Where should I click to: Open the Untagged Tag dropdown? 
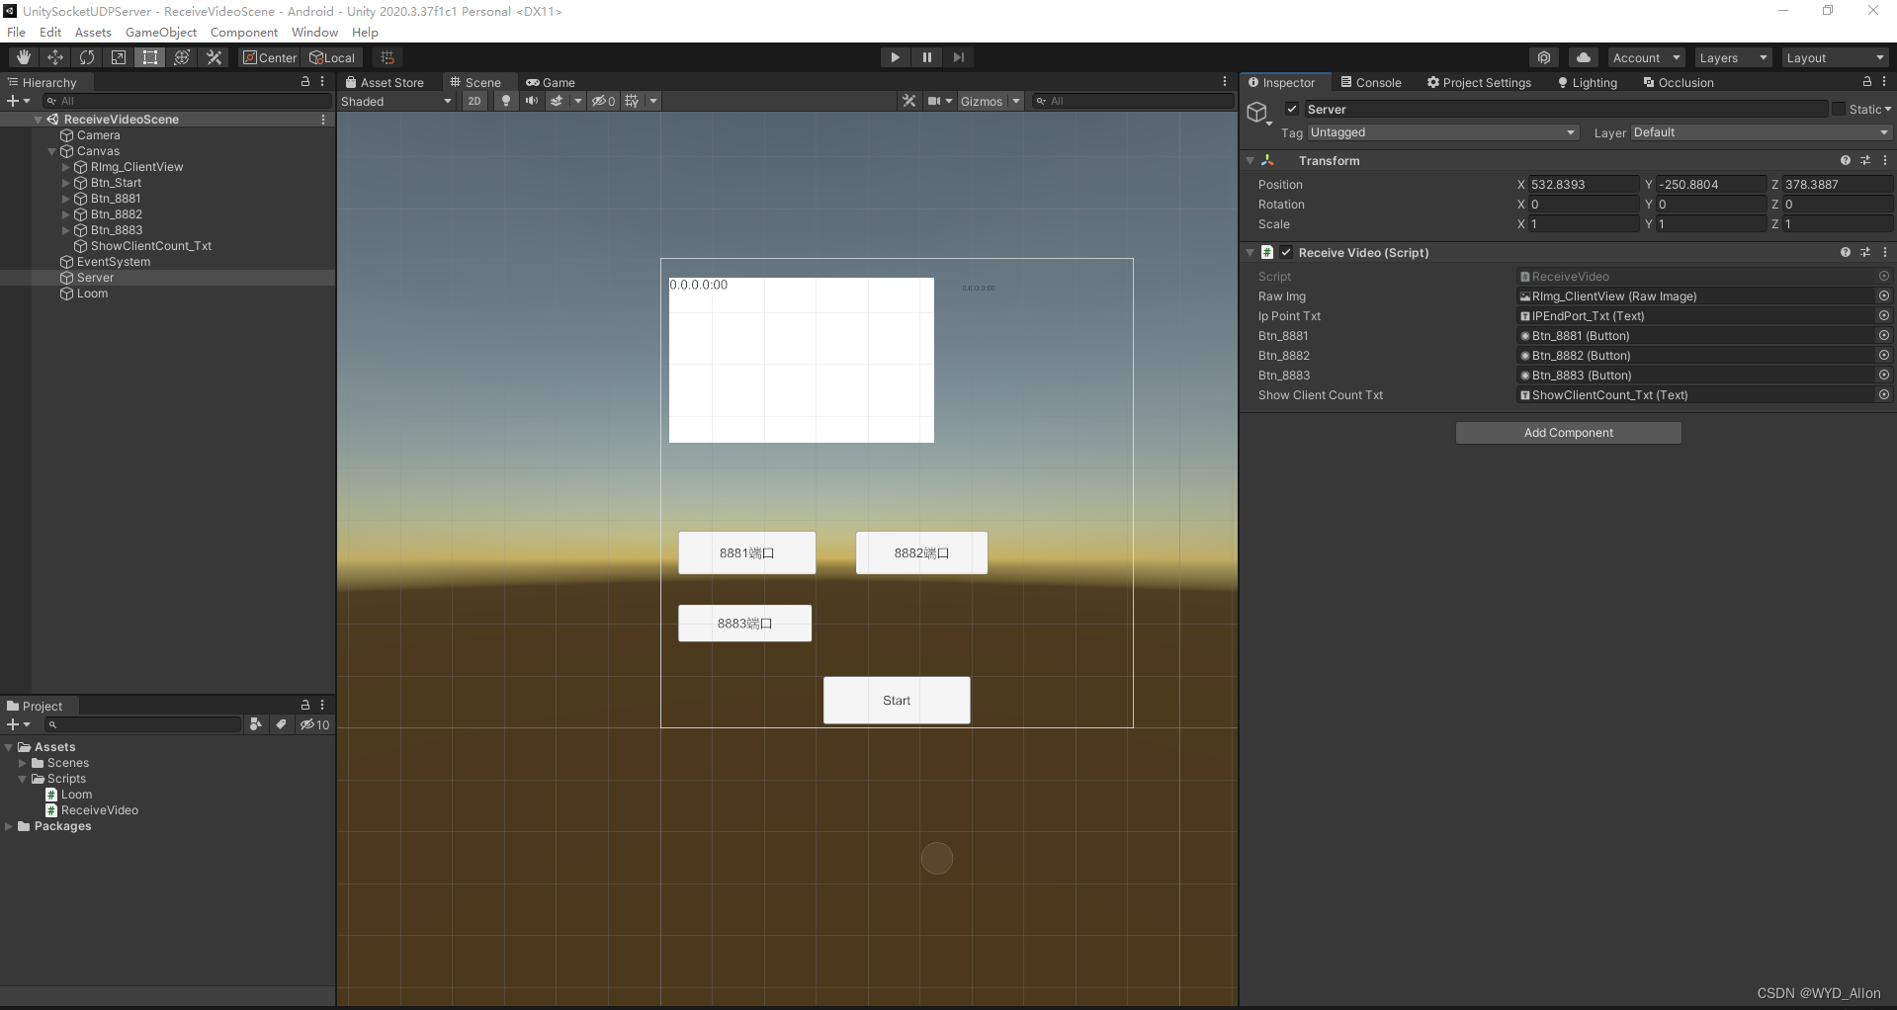(x=1442, y=131)
